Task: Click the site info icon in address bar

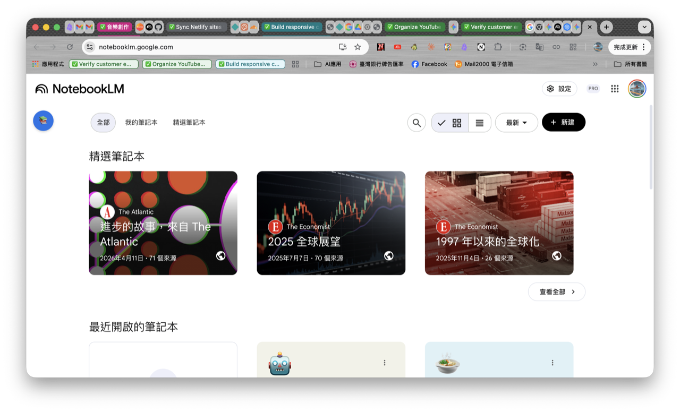Action: (x=90, y=47)
